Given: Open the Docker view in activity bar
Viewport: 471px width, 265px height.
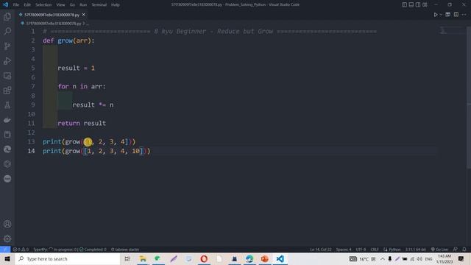Looking at the screenshot, I should click(7, 120).
